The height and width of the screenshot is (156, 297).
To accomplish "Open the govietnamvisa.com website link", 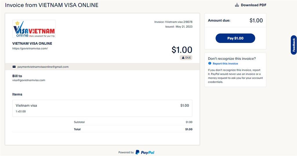I will click(x=30, y=49).
